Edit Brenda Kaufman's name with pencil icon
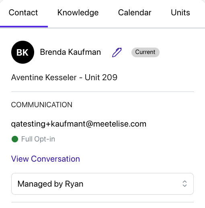Viewport: 205px width, 208px height. pyautogui.click(x=117, y=52)
